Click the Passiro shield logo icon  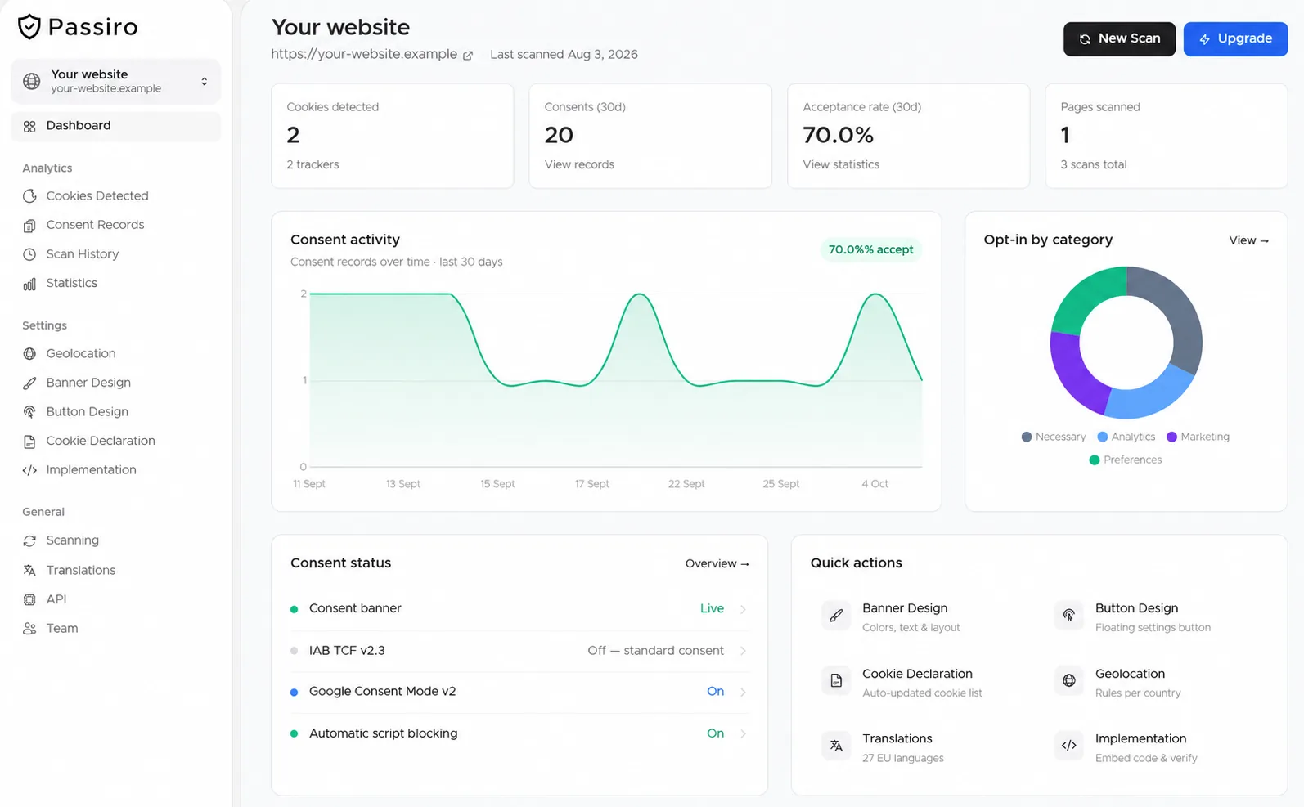click(29, 27)
